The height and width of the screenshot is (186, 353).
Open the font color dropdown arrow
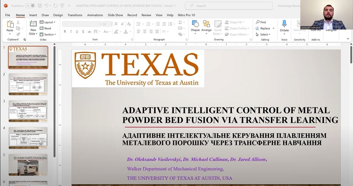[130, 31]
